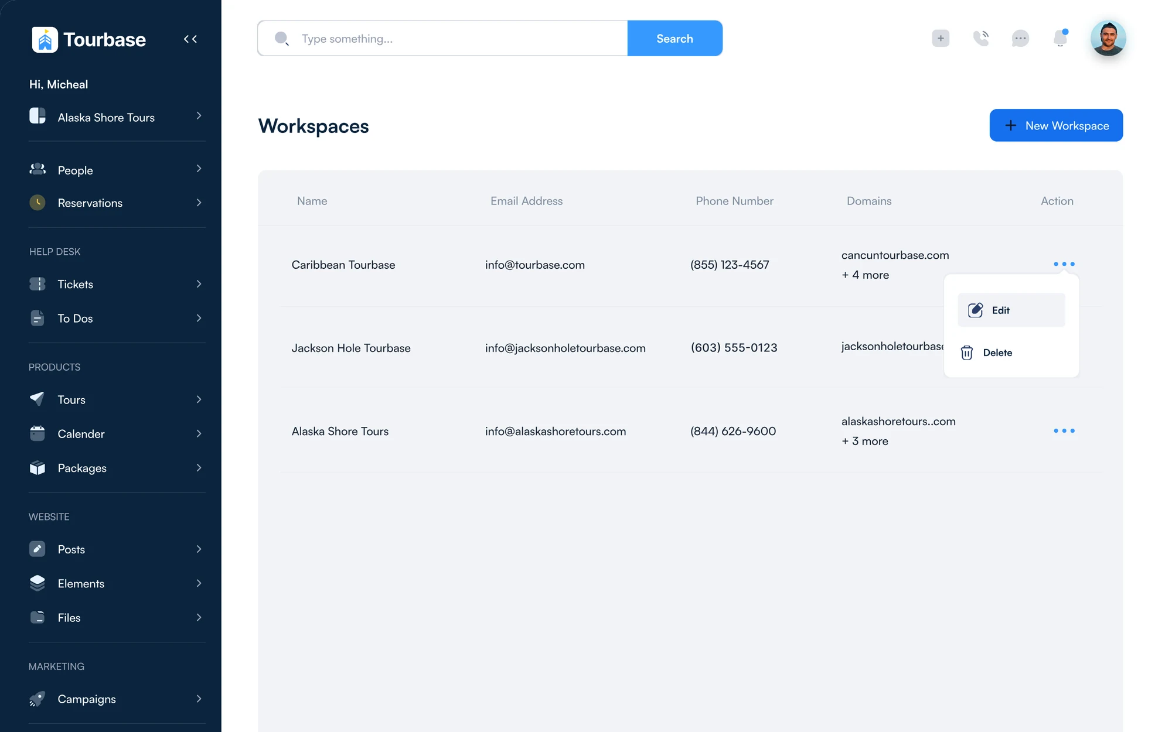
Task: Expand the Reservations menu chevron
Action: click(199, 203)
